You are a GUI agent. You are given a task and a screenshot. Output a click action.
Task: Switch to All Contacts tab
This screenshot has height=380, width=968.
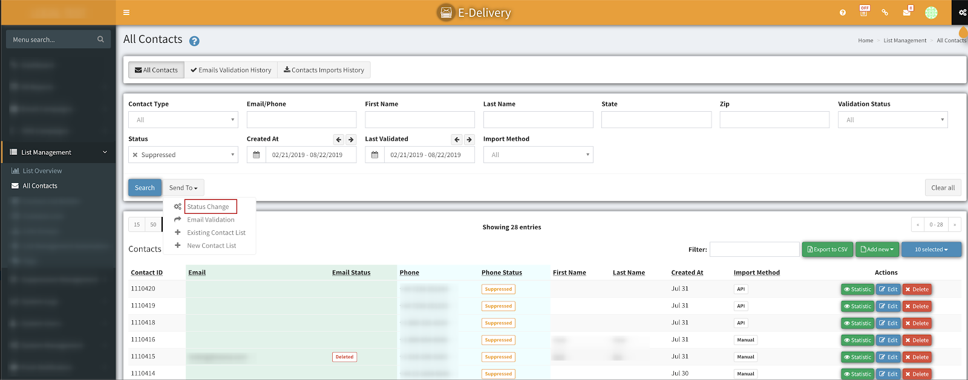coord(156,70)
